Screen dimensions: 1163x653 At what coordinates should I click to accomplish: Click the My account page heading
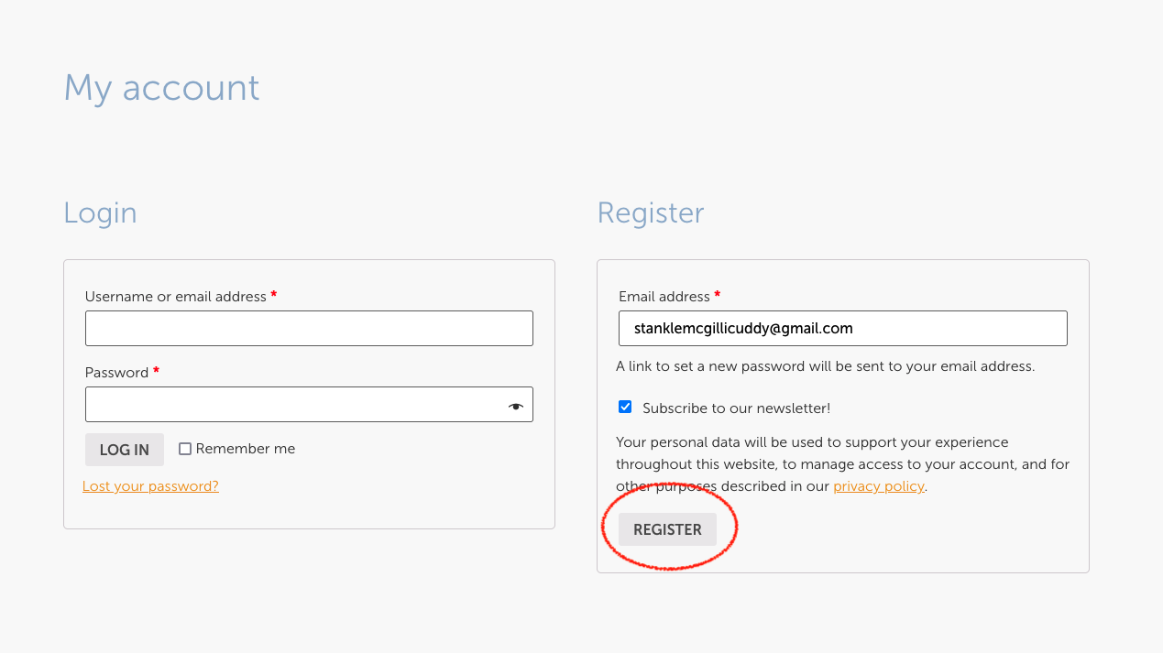[161, 88]
